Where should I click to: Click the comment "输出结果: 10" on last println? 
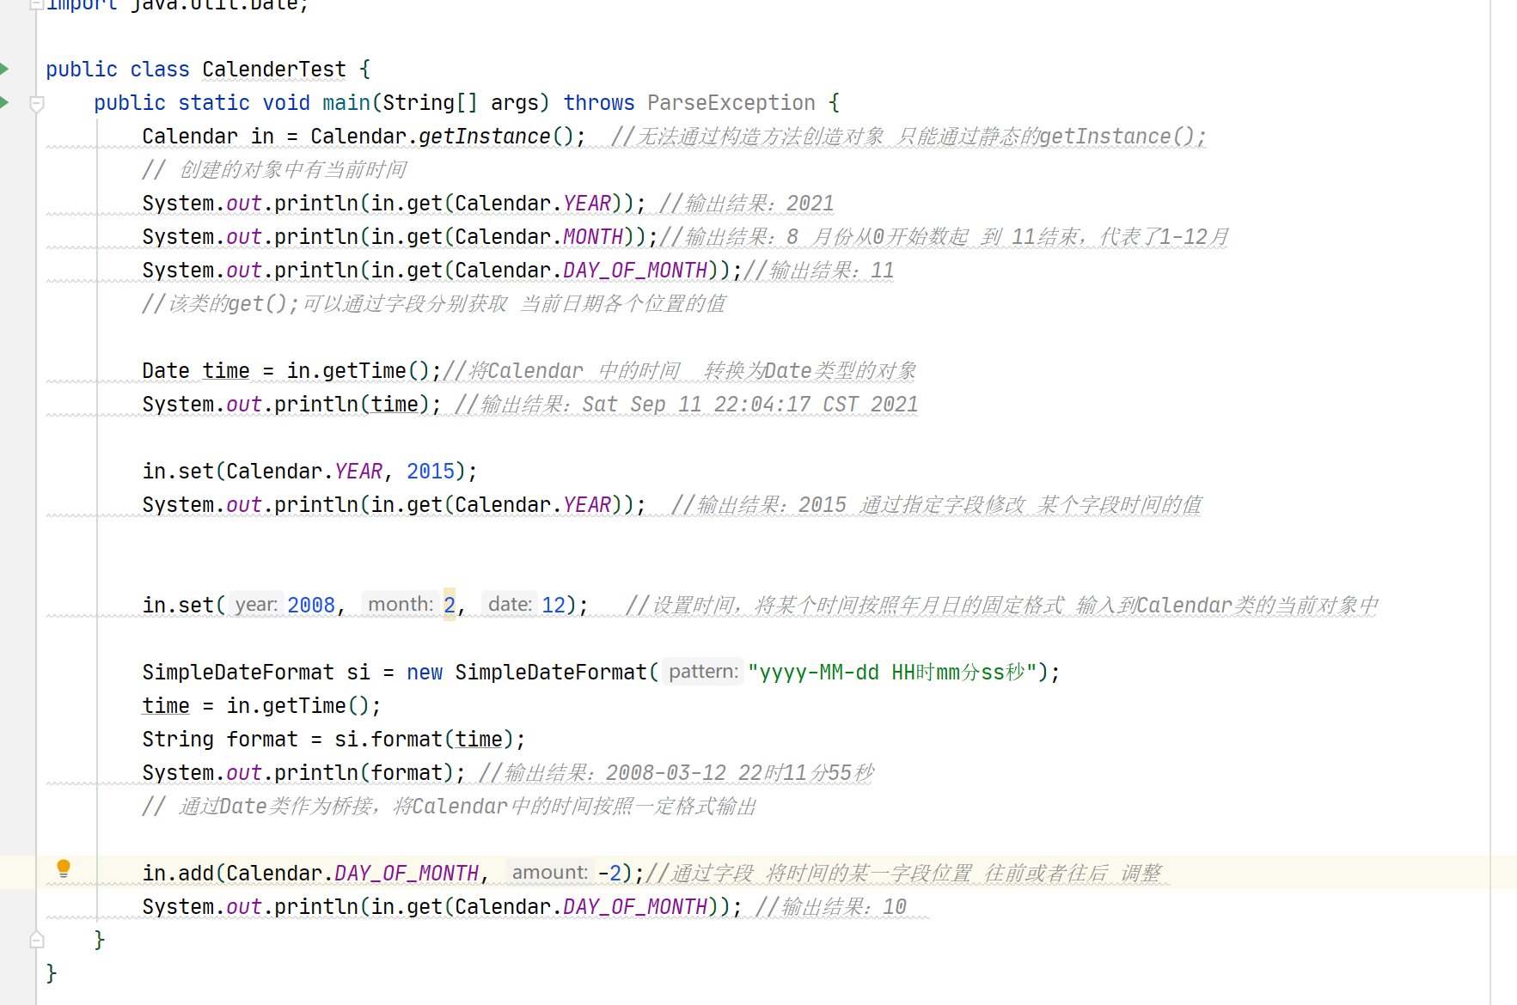click(x=831, y=906)
